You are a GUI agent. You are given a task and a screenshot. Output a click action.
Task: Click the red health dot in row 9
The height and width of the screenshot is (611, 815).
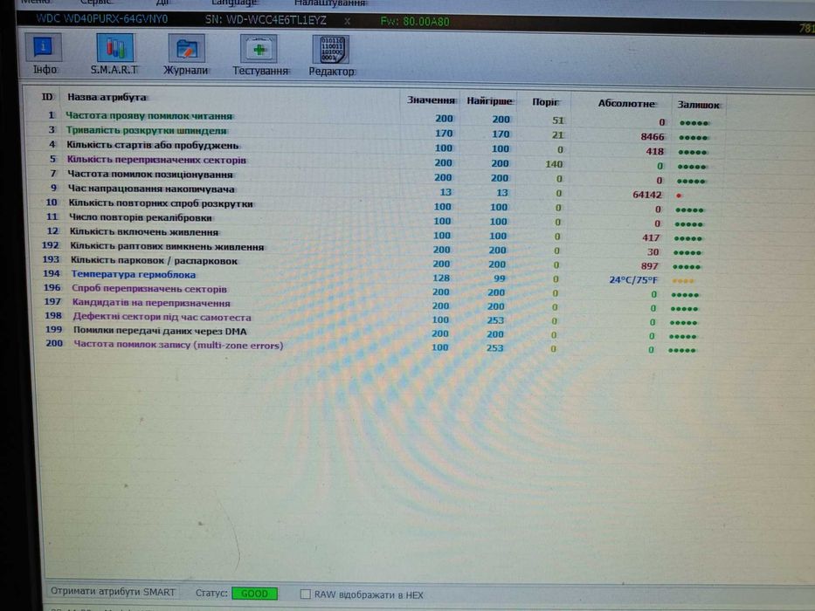(x=679, y=196)
